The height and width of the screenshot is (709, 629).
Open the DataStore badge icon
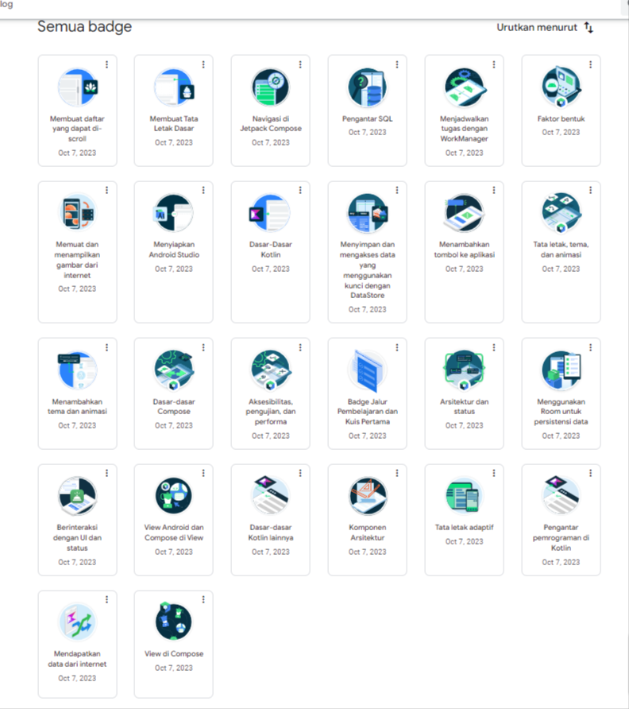click(x=368, y=213)
